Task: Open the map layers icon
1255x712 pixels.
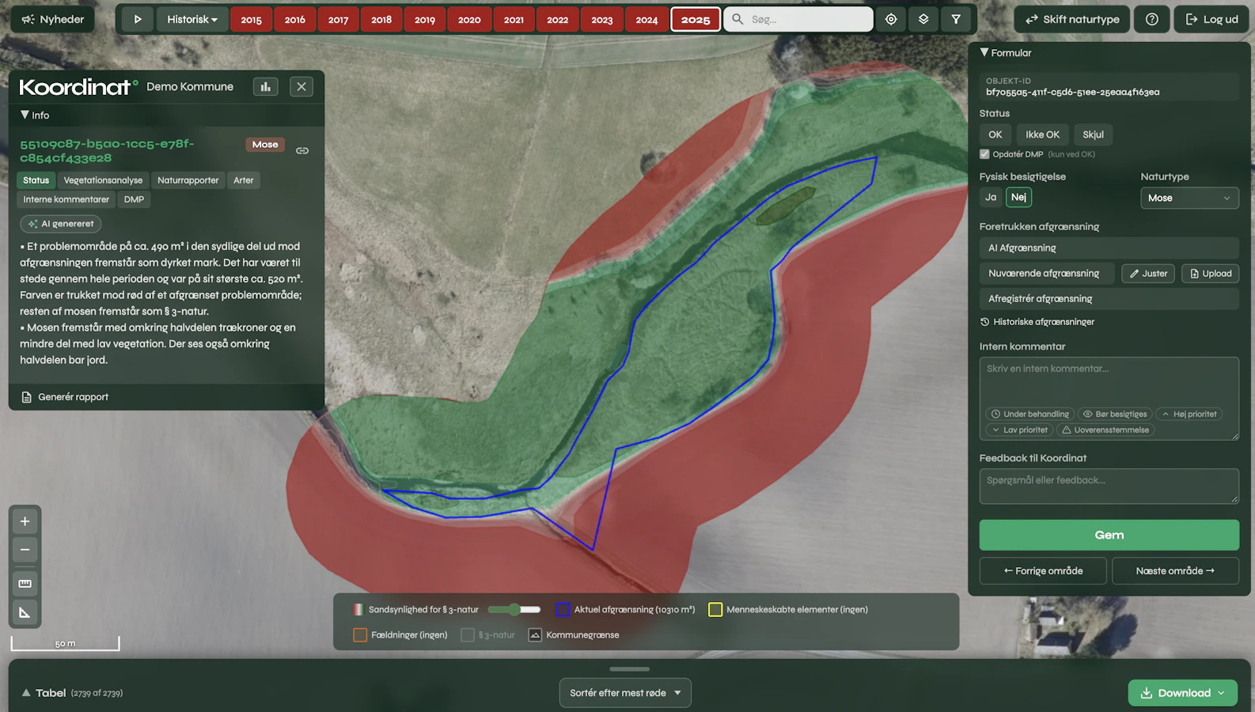Action: point(923,19)
